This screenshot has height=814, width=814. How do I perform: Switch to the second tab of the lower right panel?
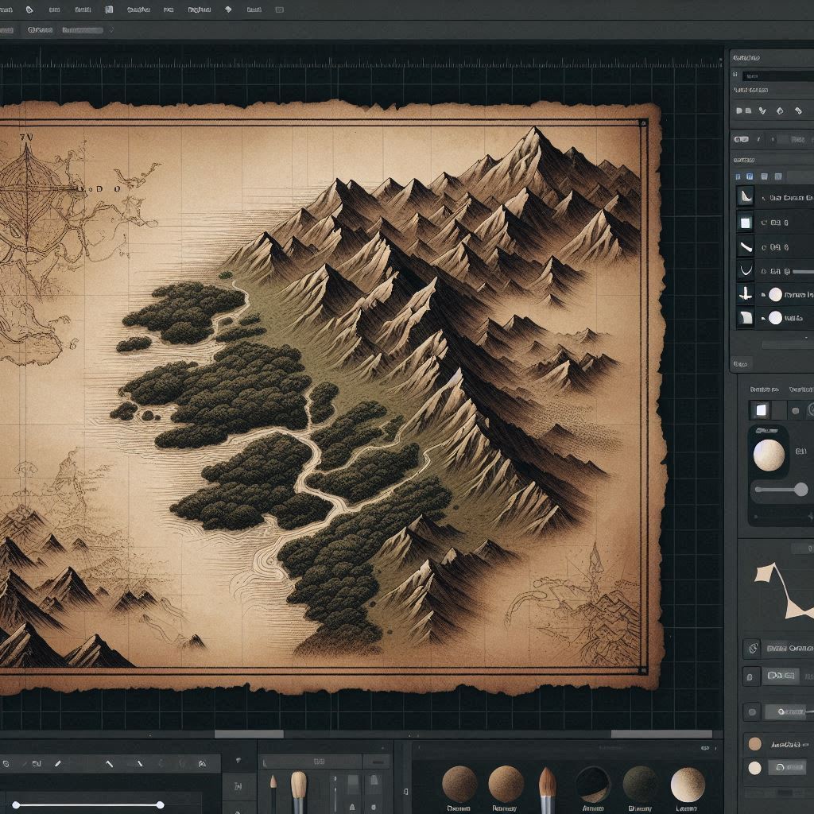coord(801,390)
